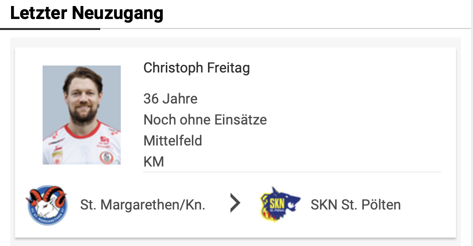Viewport: 473px width, 246px height.
Task: Click the gray panel border left of the card
Action: [x=13, y=140]
